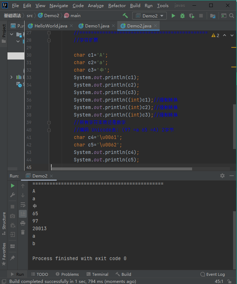The height and width of the screenshot is (284, 237).
Task: Click the console vertical scrollbar
Action: click(235, 240)
